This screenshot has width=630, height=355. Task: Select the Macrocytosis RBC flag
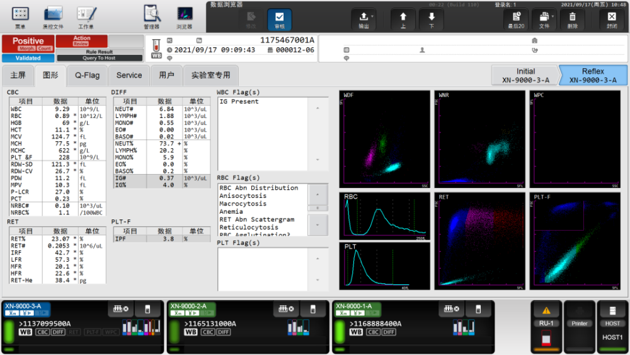(243, 204)
